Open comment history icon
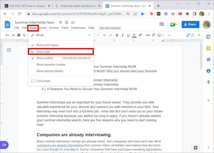The height and width of the screenshot is (153, 214). point(161,24)
